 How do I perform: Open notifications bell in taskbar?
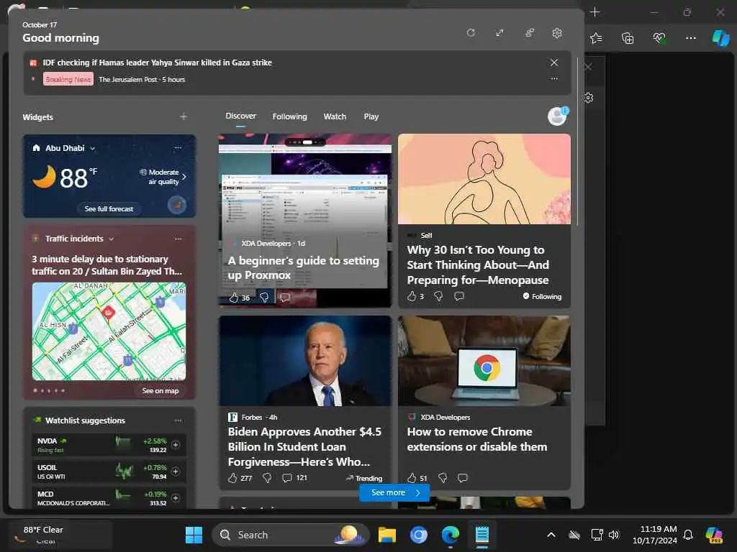(x=688, y=535)
